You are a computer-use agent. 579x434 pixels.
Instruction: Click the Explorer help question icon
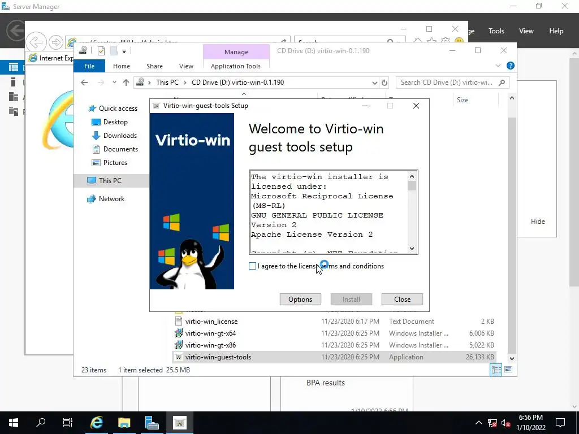click(x=511, y=66)
